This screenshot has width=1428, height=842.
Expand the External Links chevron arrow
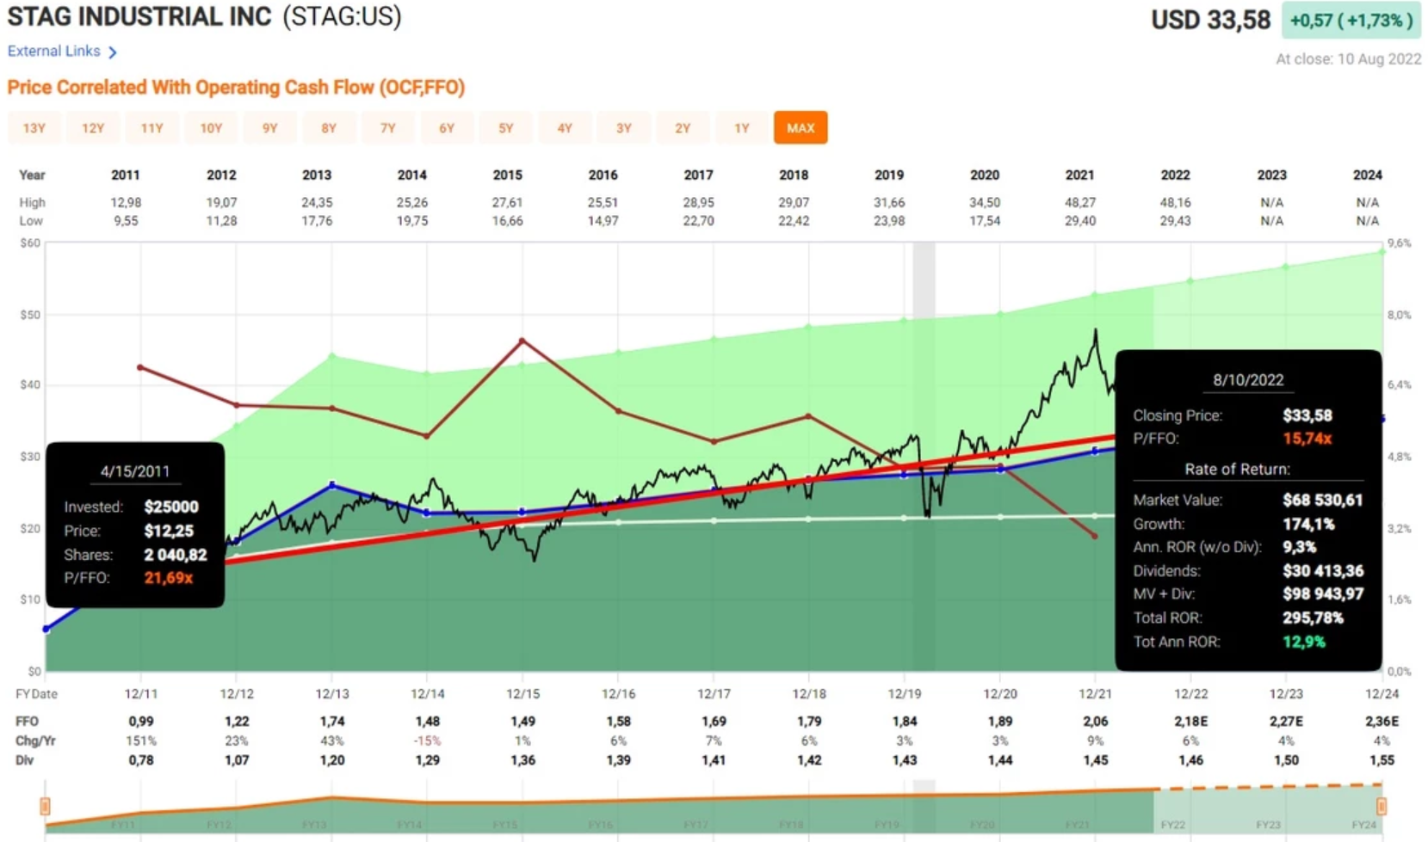tap(113, 51)
